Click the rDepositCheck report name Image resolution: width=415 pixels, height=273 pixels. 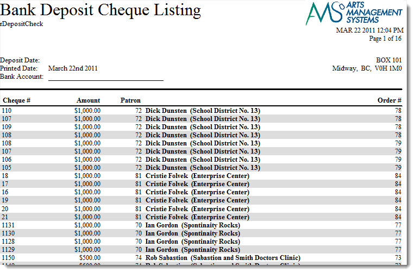point(22,24)
